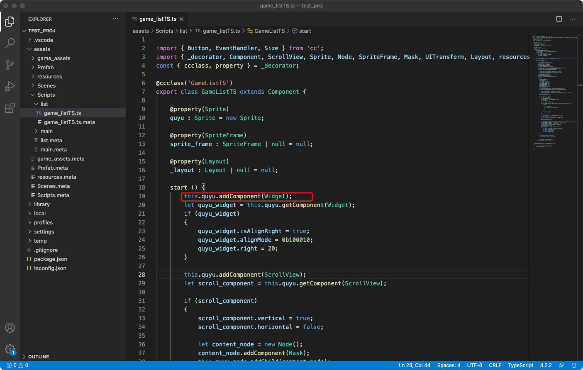Open package.json in the file tree

[x=50, y=259]
